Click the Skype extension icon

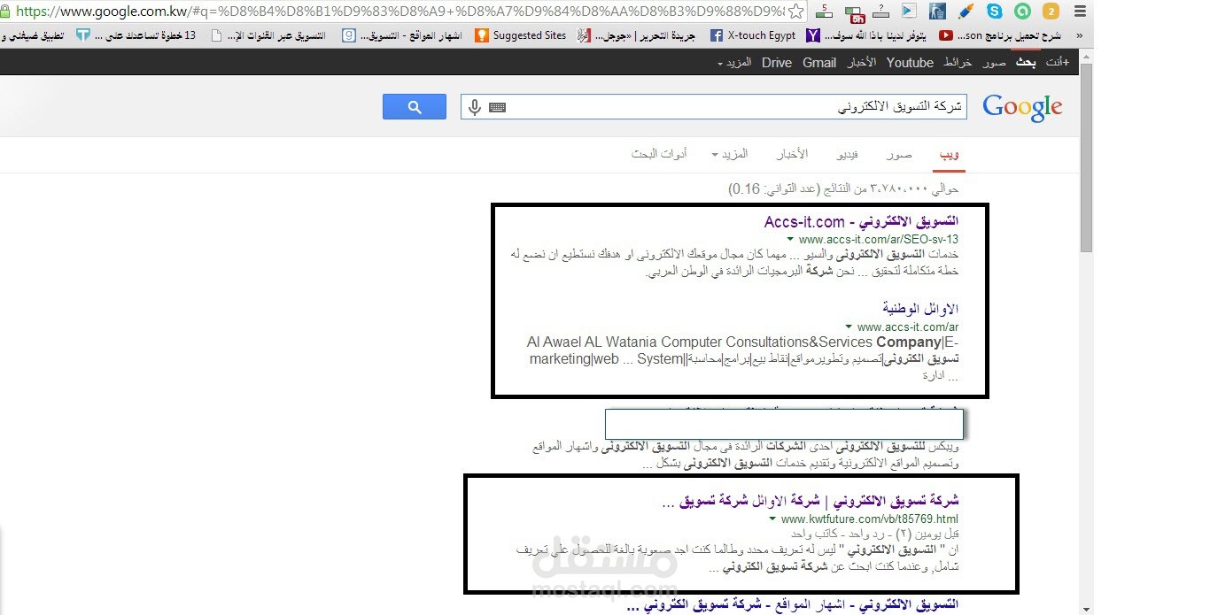pos(996,12)
